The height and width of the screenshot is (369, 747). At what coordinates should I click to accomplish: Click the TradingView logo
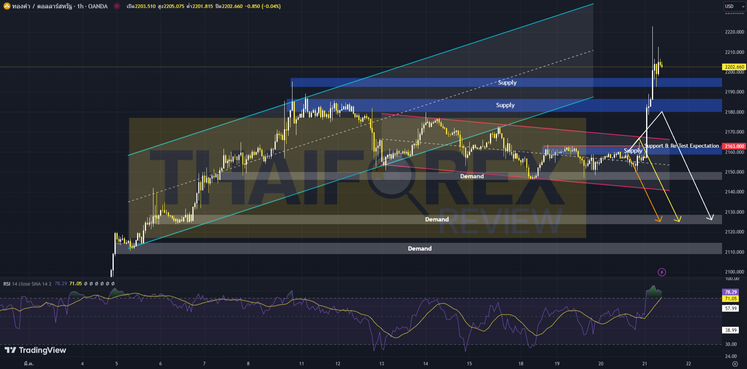tap(35, 350)
